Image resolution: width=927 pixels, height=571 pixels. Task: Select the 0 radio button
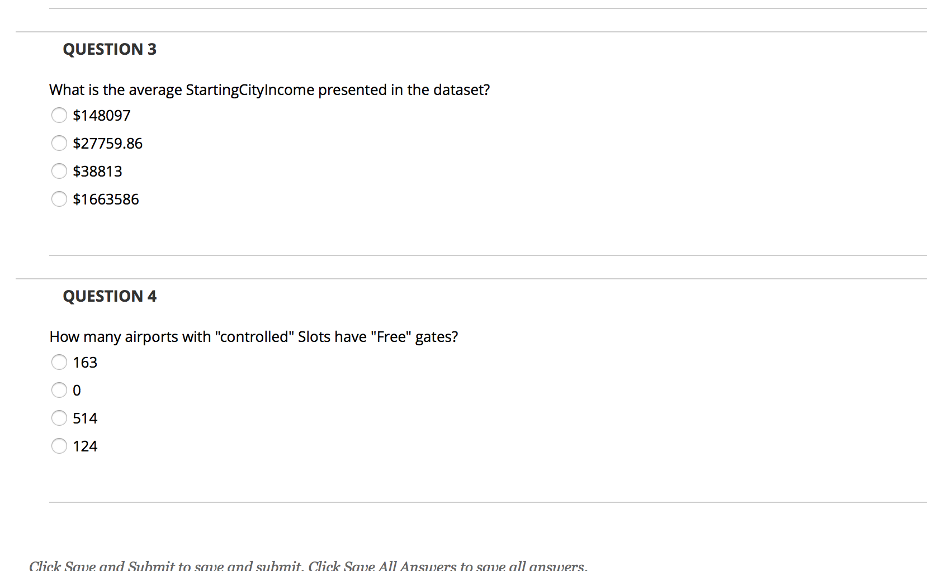(x=59, y=390)
